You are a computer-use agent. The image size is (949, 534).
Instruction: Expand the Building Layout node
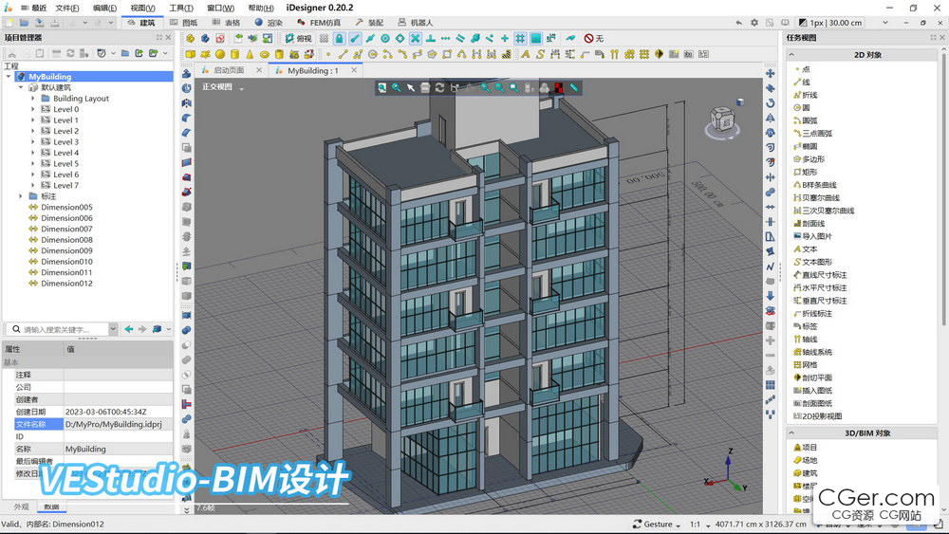click(32, 99)
